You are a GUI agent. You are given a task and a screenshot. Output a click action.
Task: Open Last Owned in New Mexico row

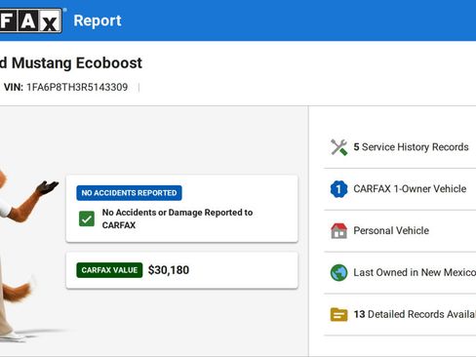[x=415, y=272]
